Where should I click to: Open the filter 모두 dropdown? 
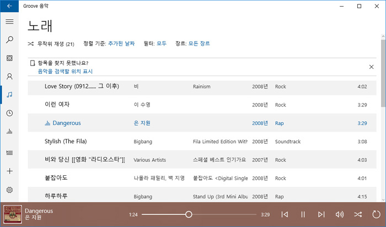click(162, 44)
